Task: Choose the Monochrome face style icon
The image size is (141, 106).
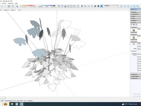Action: (x=102, y=6)
